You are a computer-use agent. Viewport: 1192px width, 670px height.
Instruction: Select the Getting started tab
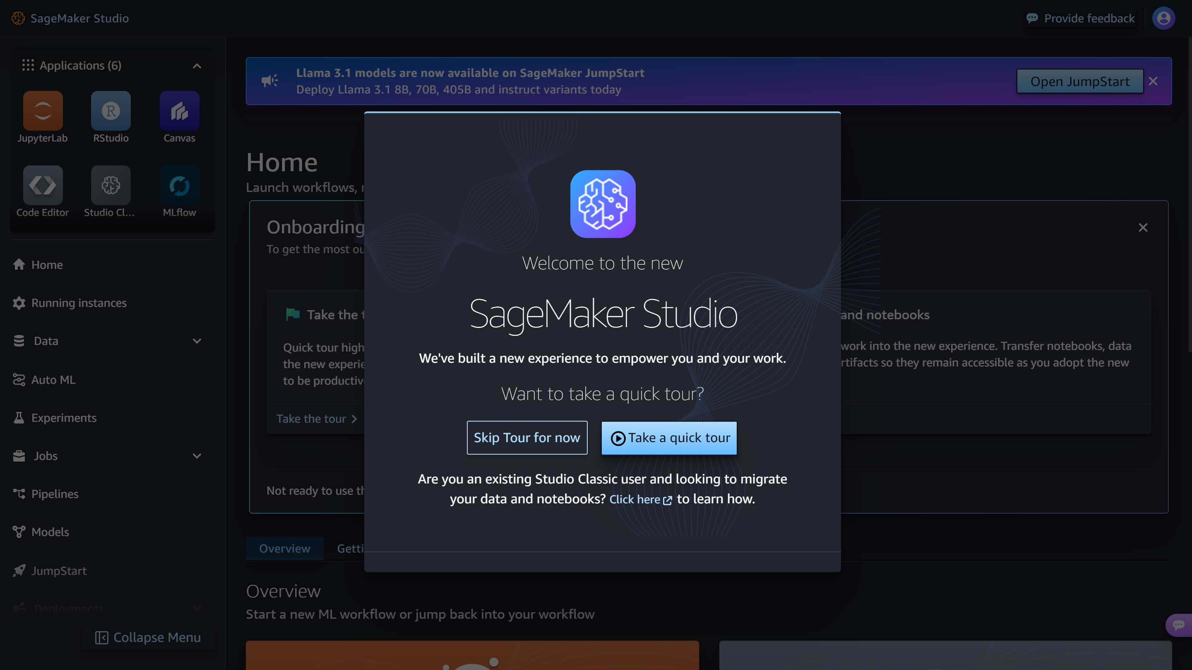point(353,548)
